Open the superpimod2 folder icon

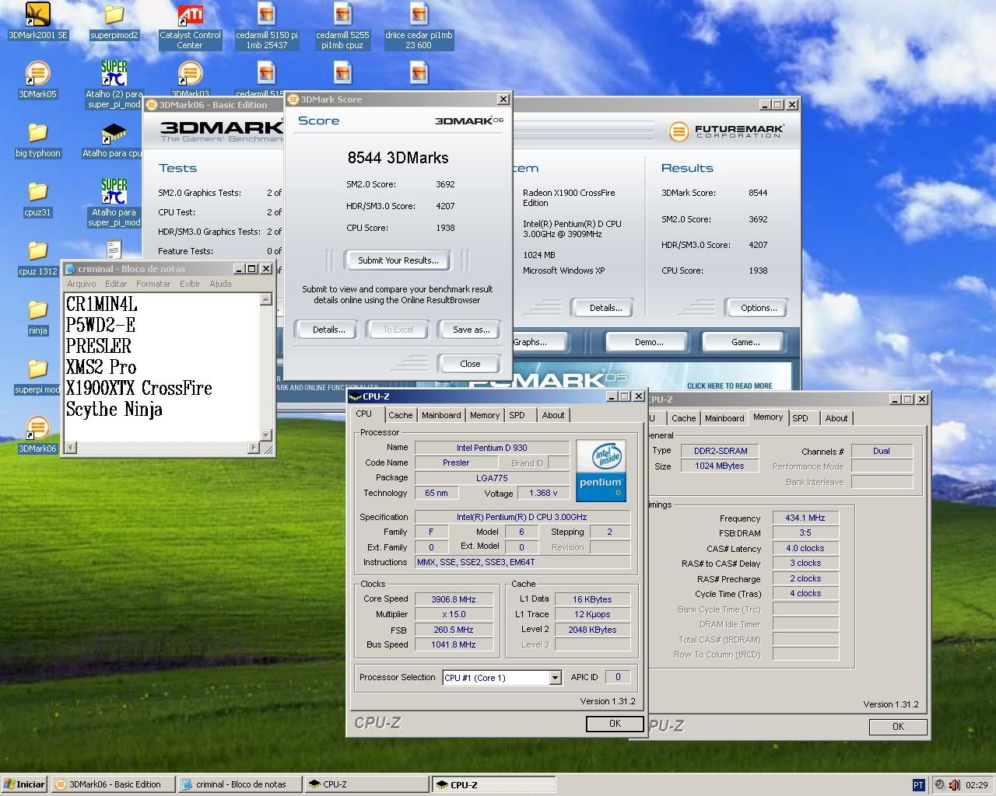point(114,21)
